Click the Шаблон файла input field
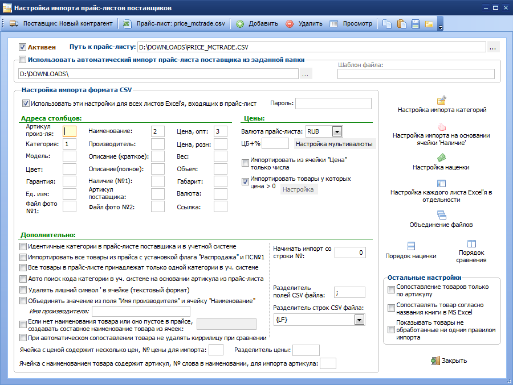 click(x=416, y=74)
